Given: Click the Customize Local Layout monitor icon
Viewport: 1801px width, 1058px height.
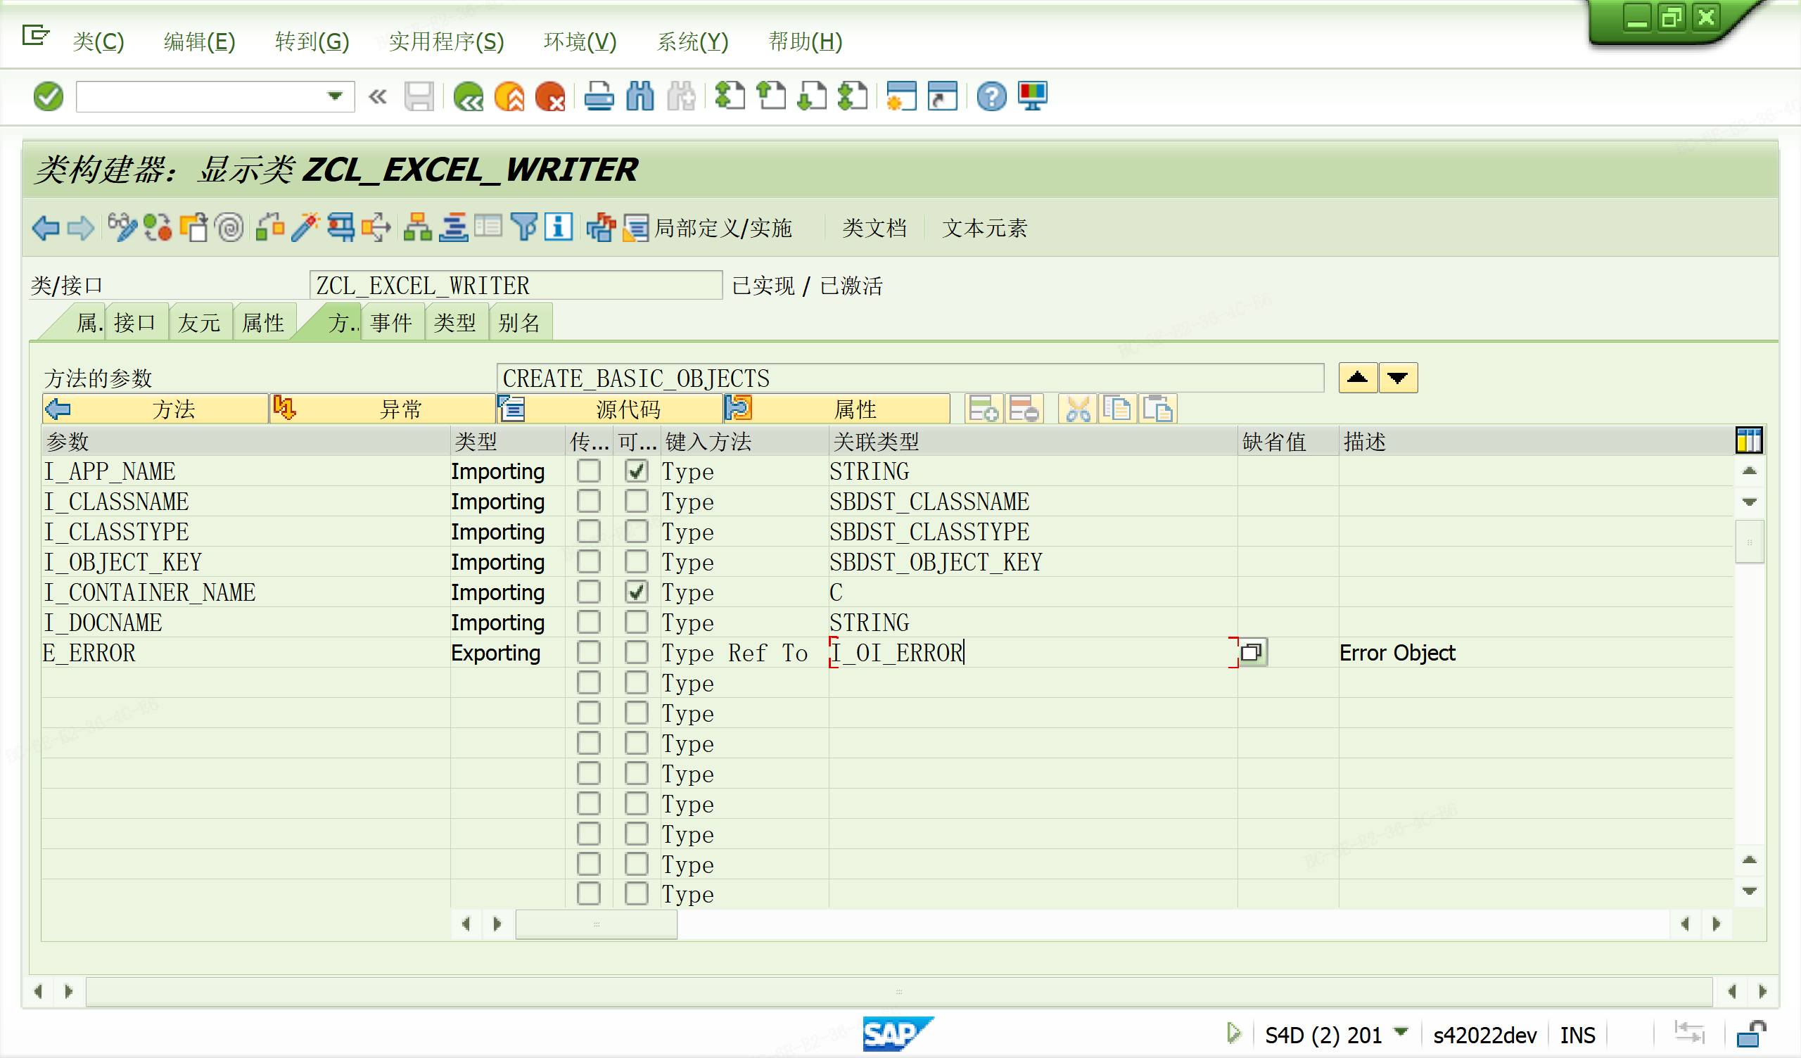Looking at the screenshot, I should (1033, 96).
